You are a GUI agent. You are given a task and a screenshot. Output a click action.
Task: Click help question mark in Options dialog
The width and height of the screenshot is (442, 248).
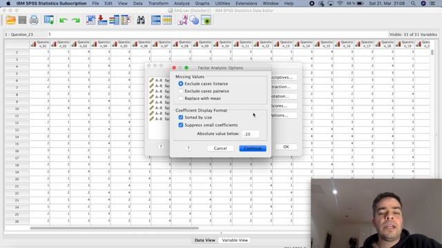click(x=189, y=148)
